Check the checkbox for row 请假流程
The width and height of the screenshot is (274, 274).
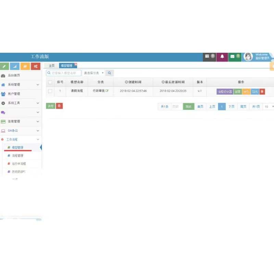pos(50,91)
